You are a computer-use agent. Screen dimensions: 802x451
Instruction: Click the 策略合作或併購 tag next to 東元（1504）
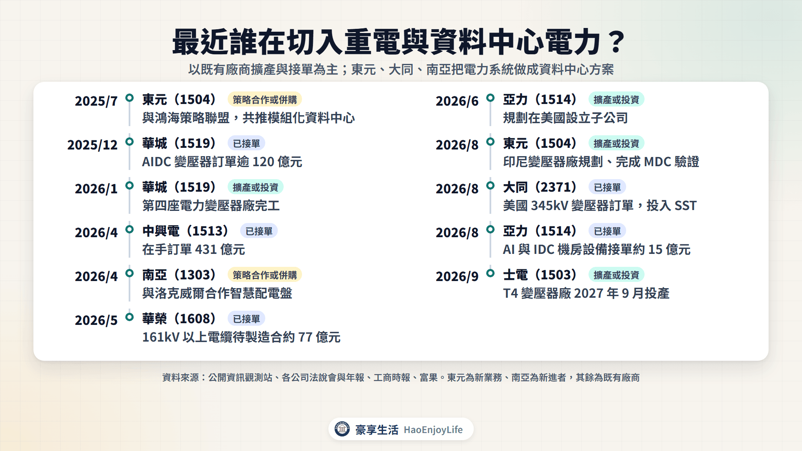(265, 99)
